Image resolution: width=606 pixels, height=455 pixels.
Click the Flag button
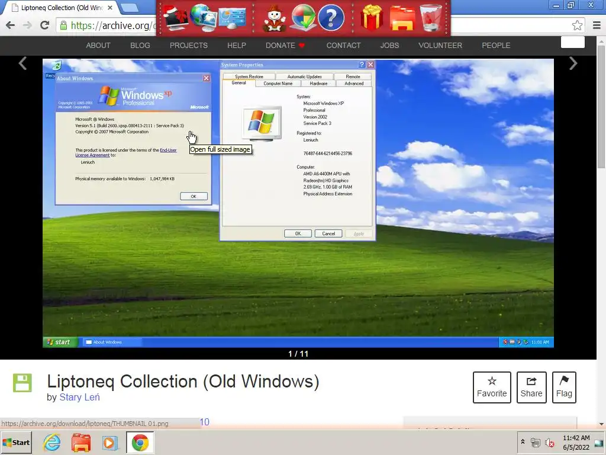coord(564,387)
